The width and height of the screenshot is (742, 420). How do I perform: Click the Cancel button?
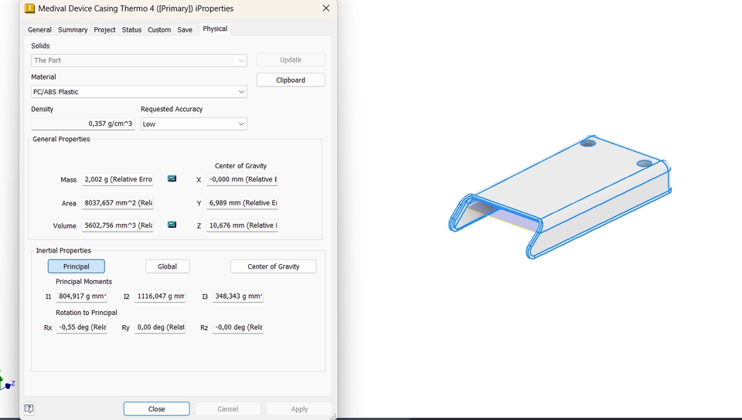pyautogui.click(x=227, y=409)
